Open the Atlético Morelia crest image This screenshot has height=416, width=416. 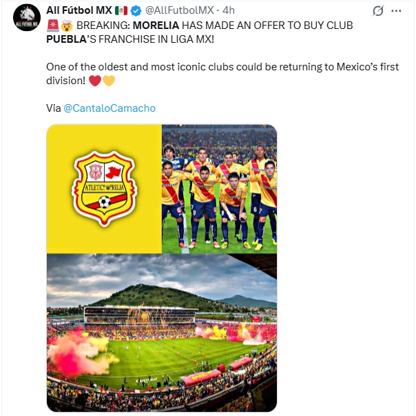click(x=104, y=189)
